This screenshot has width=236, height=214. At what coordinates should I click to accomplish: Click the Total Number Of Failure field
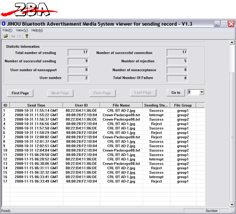click(x=177, y=78)
